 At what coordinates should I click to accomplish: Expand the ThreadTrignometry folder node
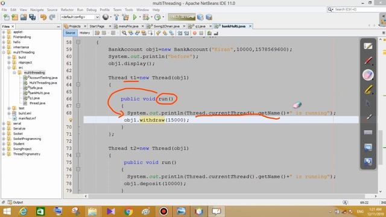click(x=4, y=154)
